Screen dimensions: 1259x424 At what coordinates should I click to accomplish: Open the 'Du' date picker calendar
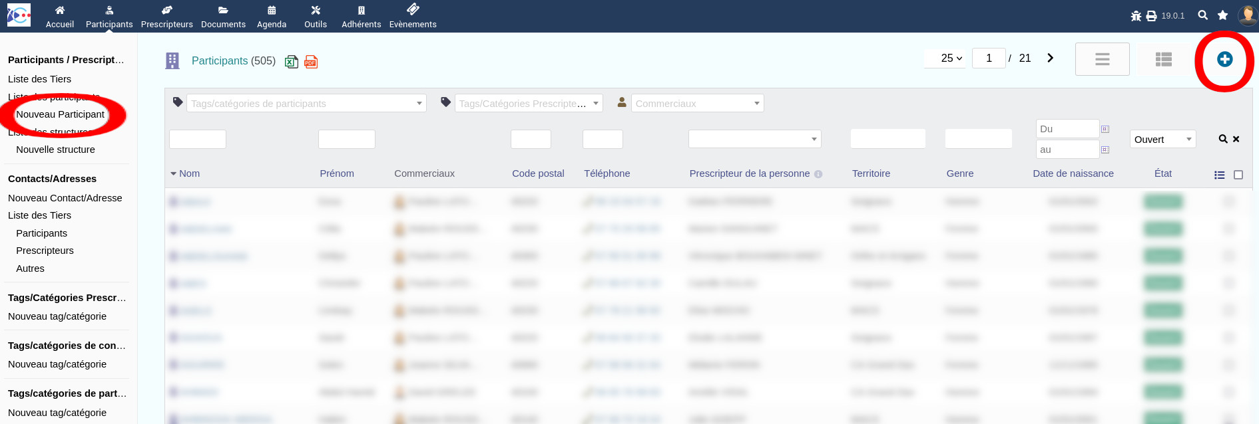1105,129
